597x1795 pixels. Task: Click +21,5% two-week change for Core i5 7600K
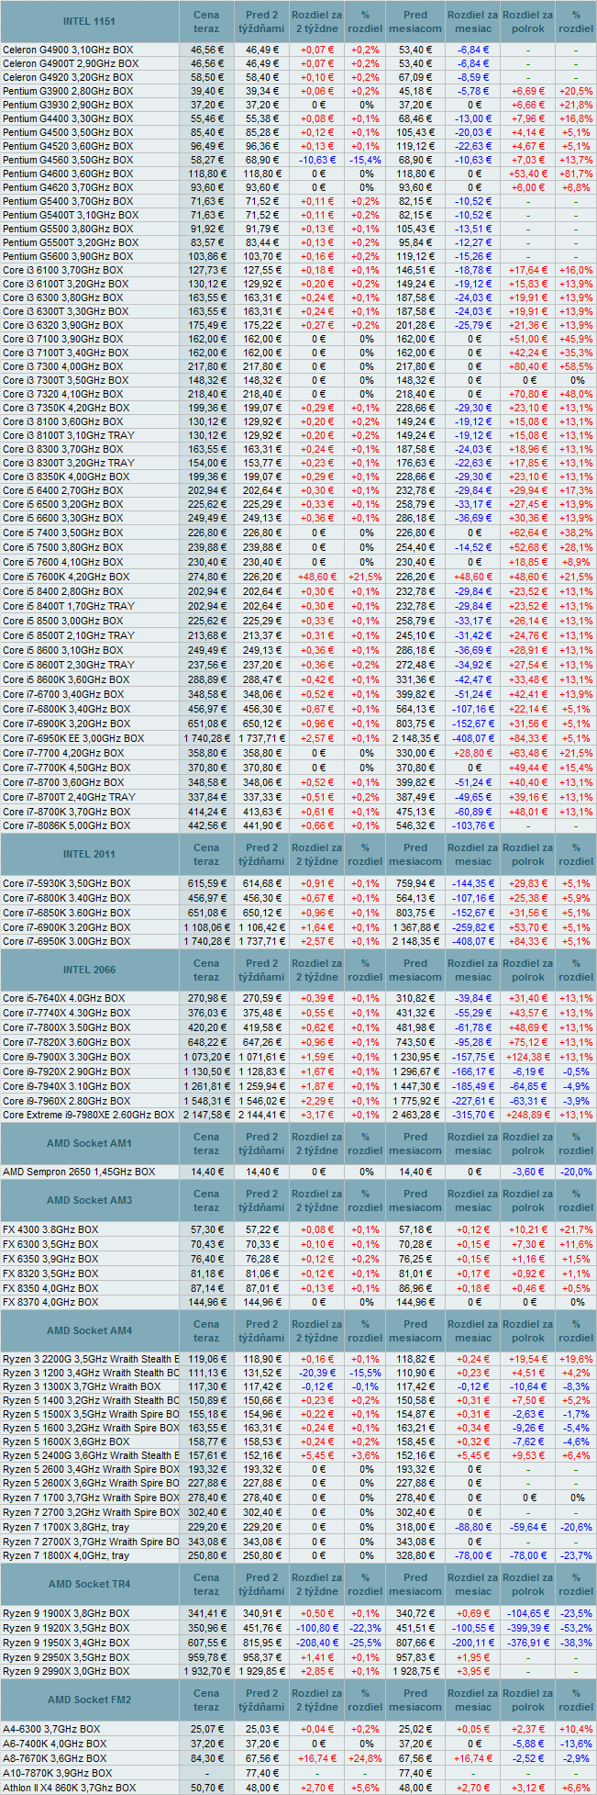[367, 577]
